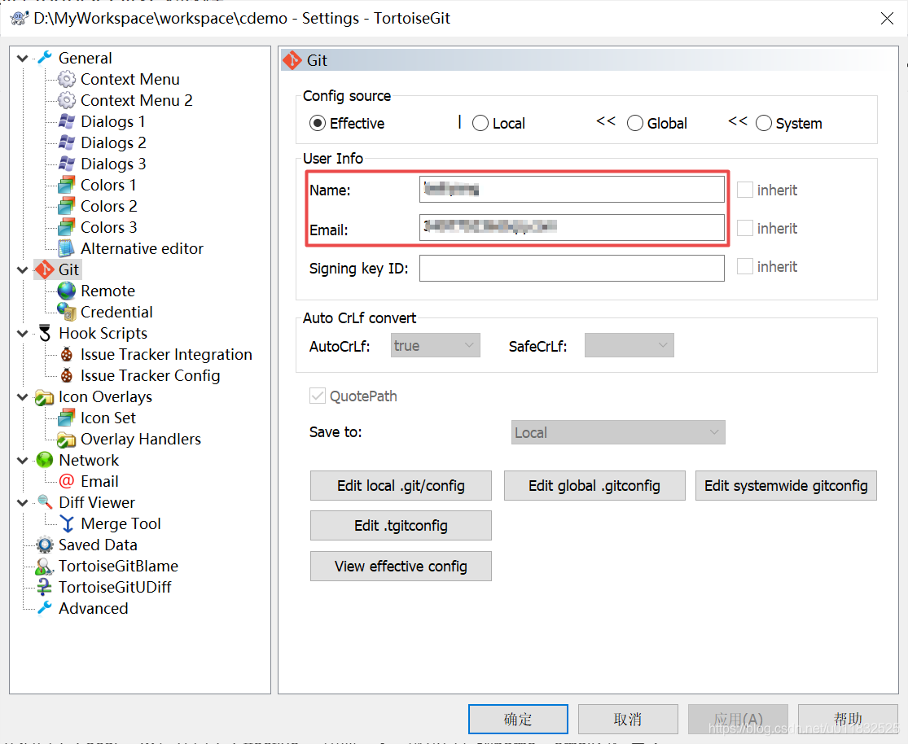The width and height of the screenshot is (908, 744).
Task: Click the Icon Overlays folder icon
Action: pyautogui.click(x=45, y=396)
